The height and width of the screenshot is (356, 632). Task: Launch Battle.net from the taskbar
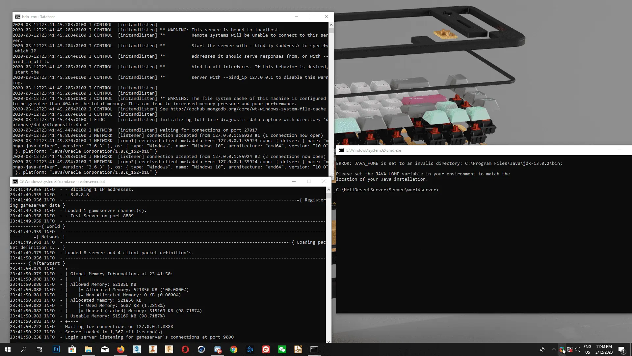pyautogui.click(x=250, y=349)
